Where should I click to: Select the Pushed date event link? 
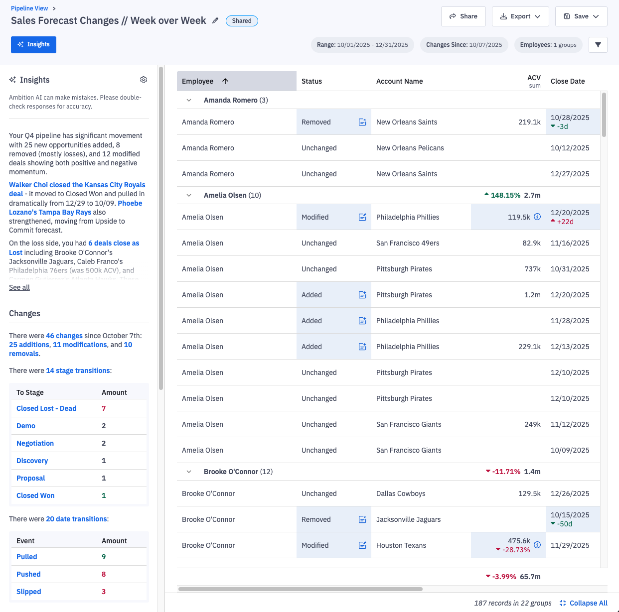tap(28, 574)
